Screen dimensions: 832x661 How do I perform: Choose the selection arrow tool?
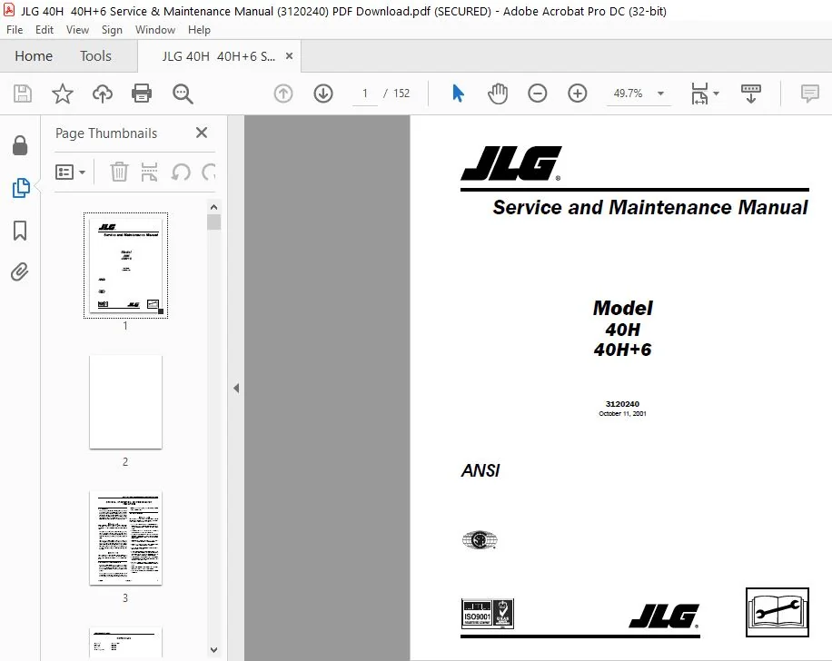click(458, 94)
